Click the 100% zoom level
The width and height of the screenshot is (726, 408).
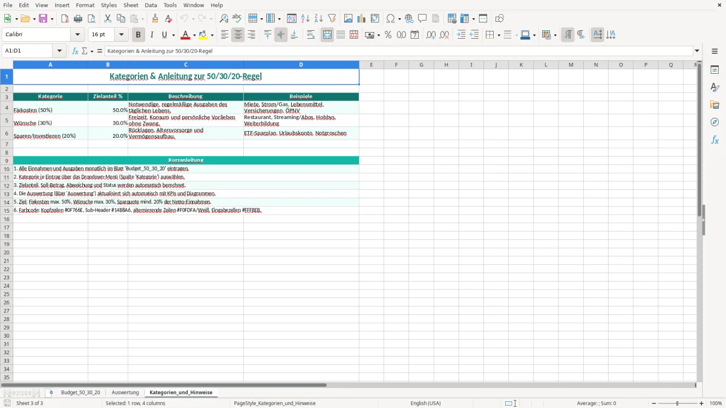716,403
